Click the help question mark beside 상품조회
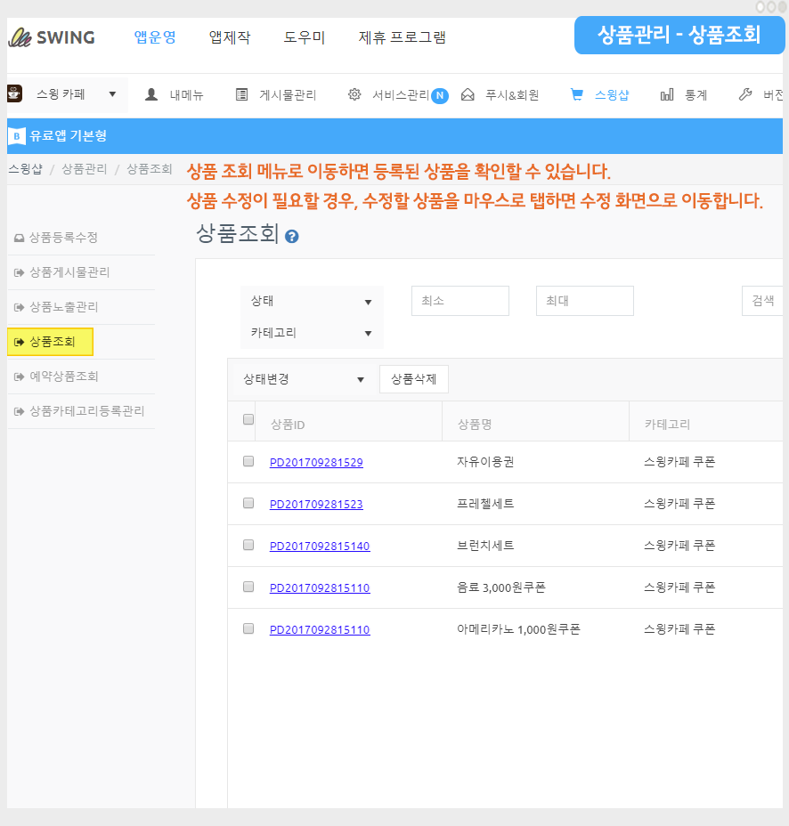The image size is (789, 826). click(291, 237)
